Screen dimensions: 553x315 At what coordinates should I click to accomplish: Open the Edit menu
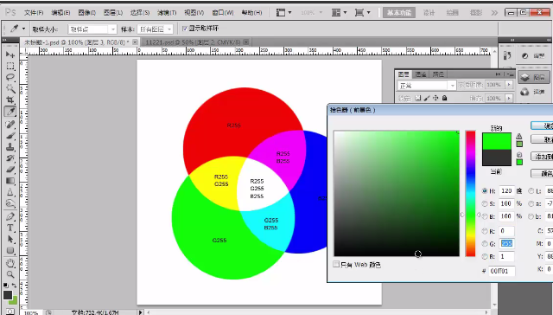60,13
